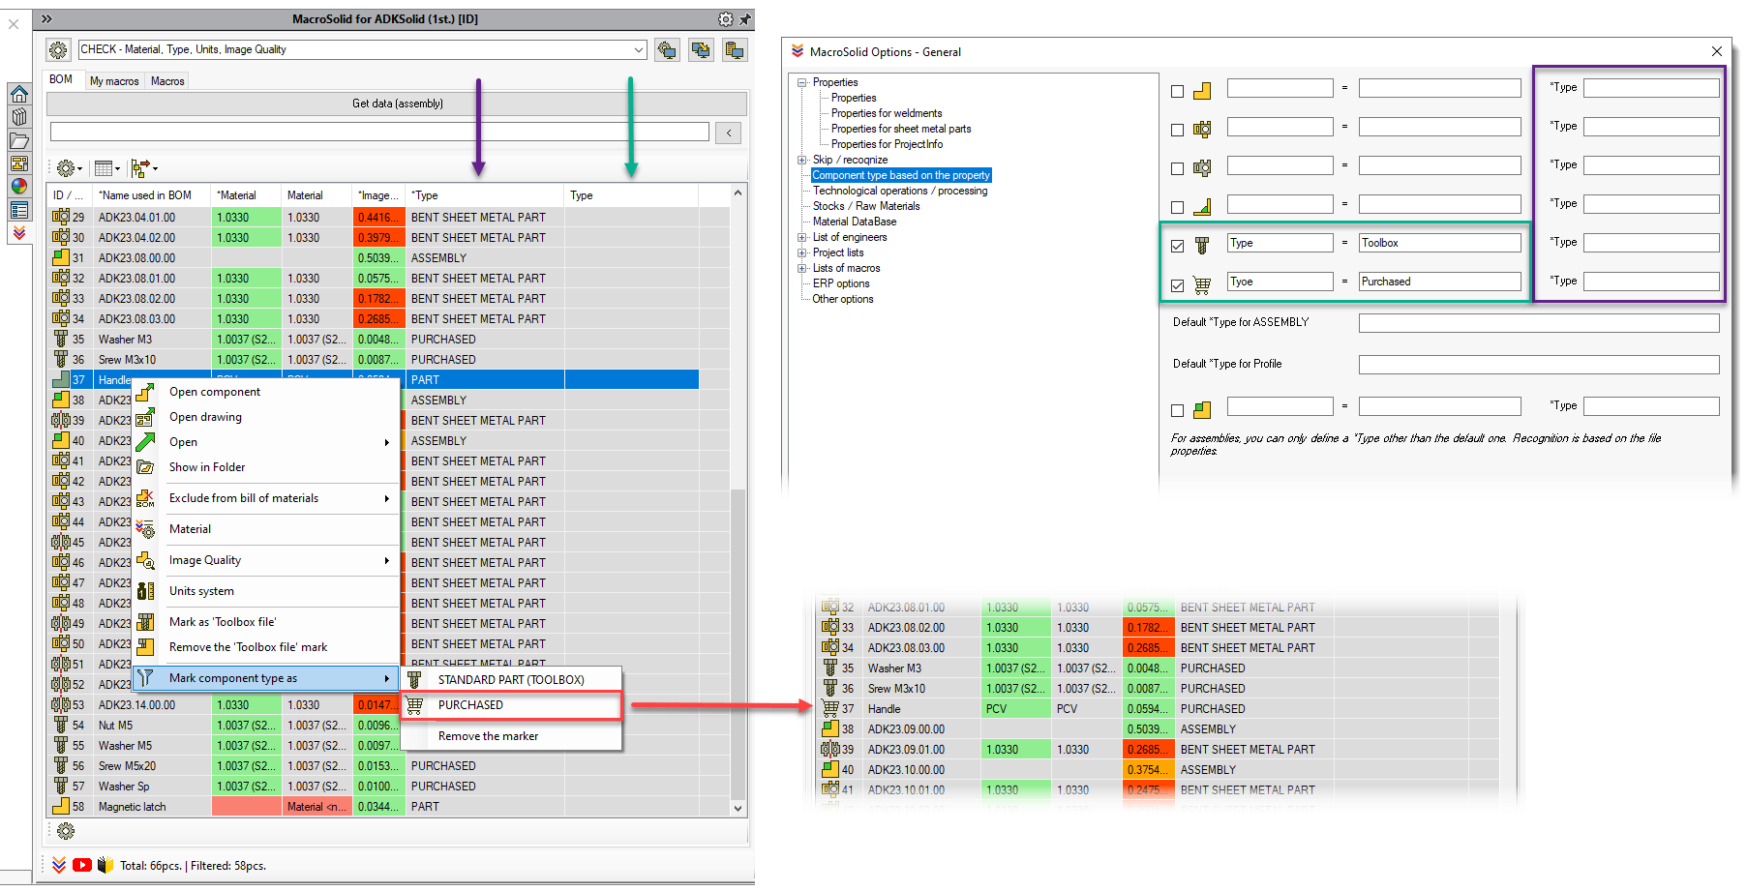Viewport: 1747px width, 891px height.
Task: Toggle the checkbox on the Toolbox row
Action: 1177,246
